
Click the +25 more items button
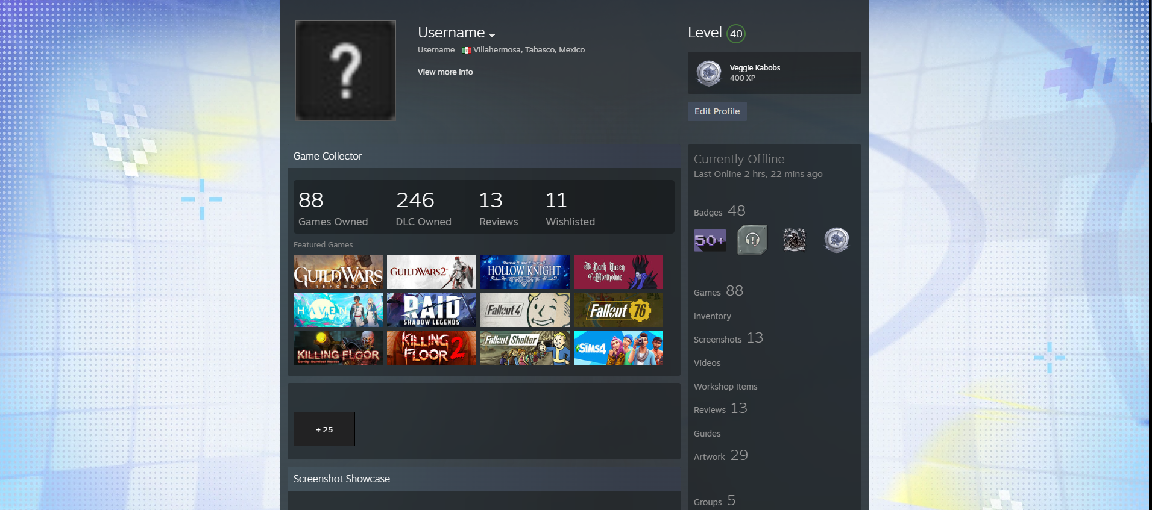coord(324,429)
